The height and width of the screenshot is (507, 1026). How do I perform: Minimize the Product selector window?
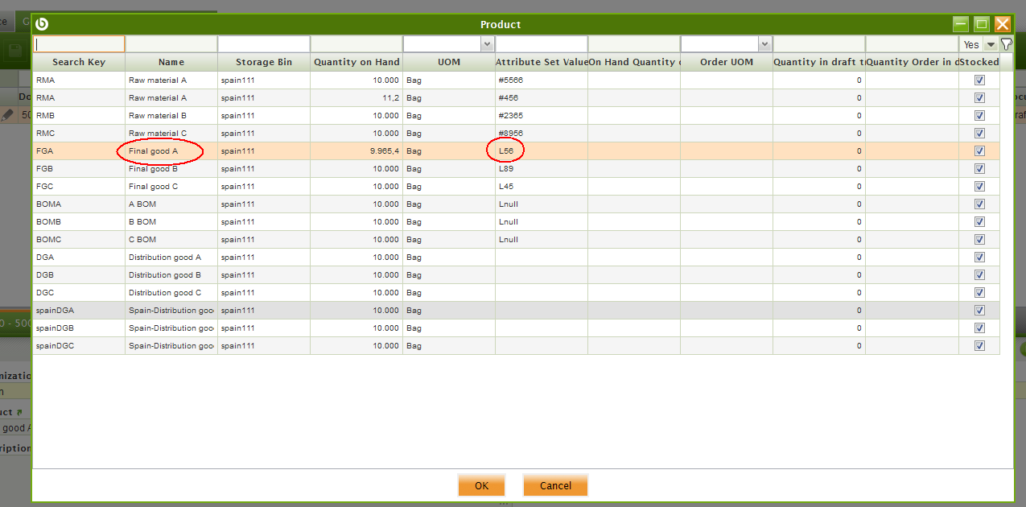(x=961, y=24)
